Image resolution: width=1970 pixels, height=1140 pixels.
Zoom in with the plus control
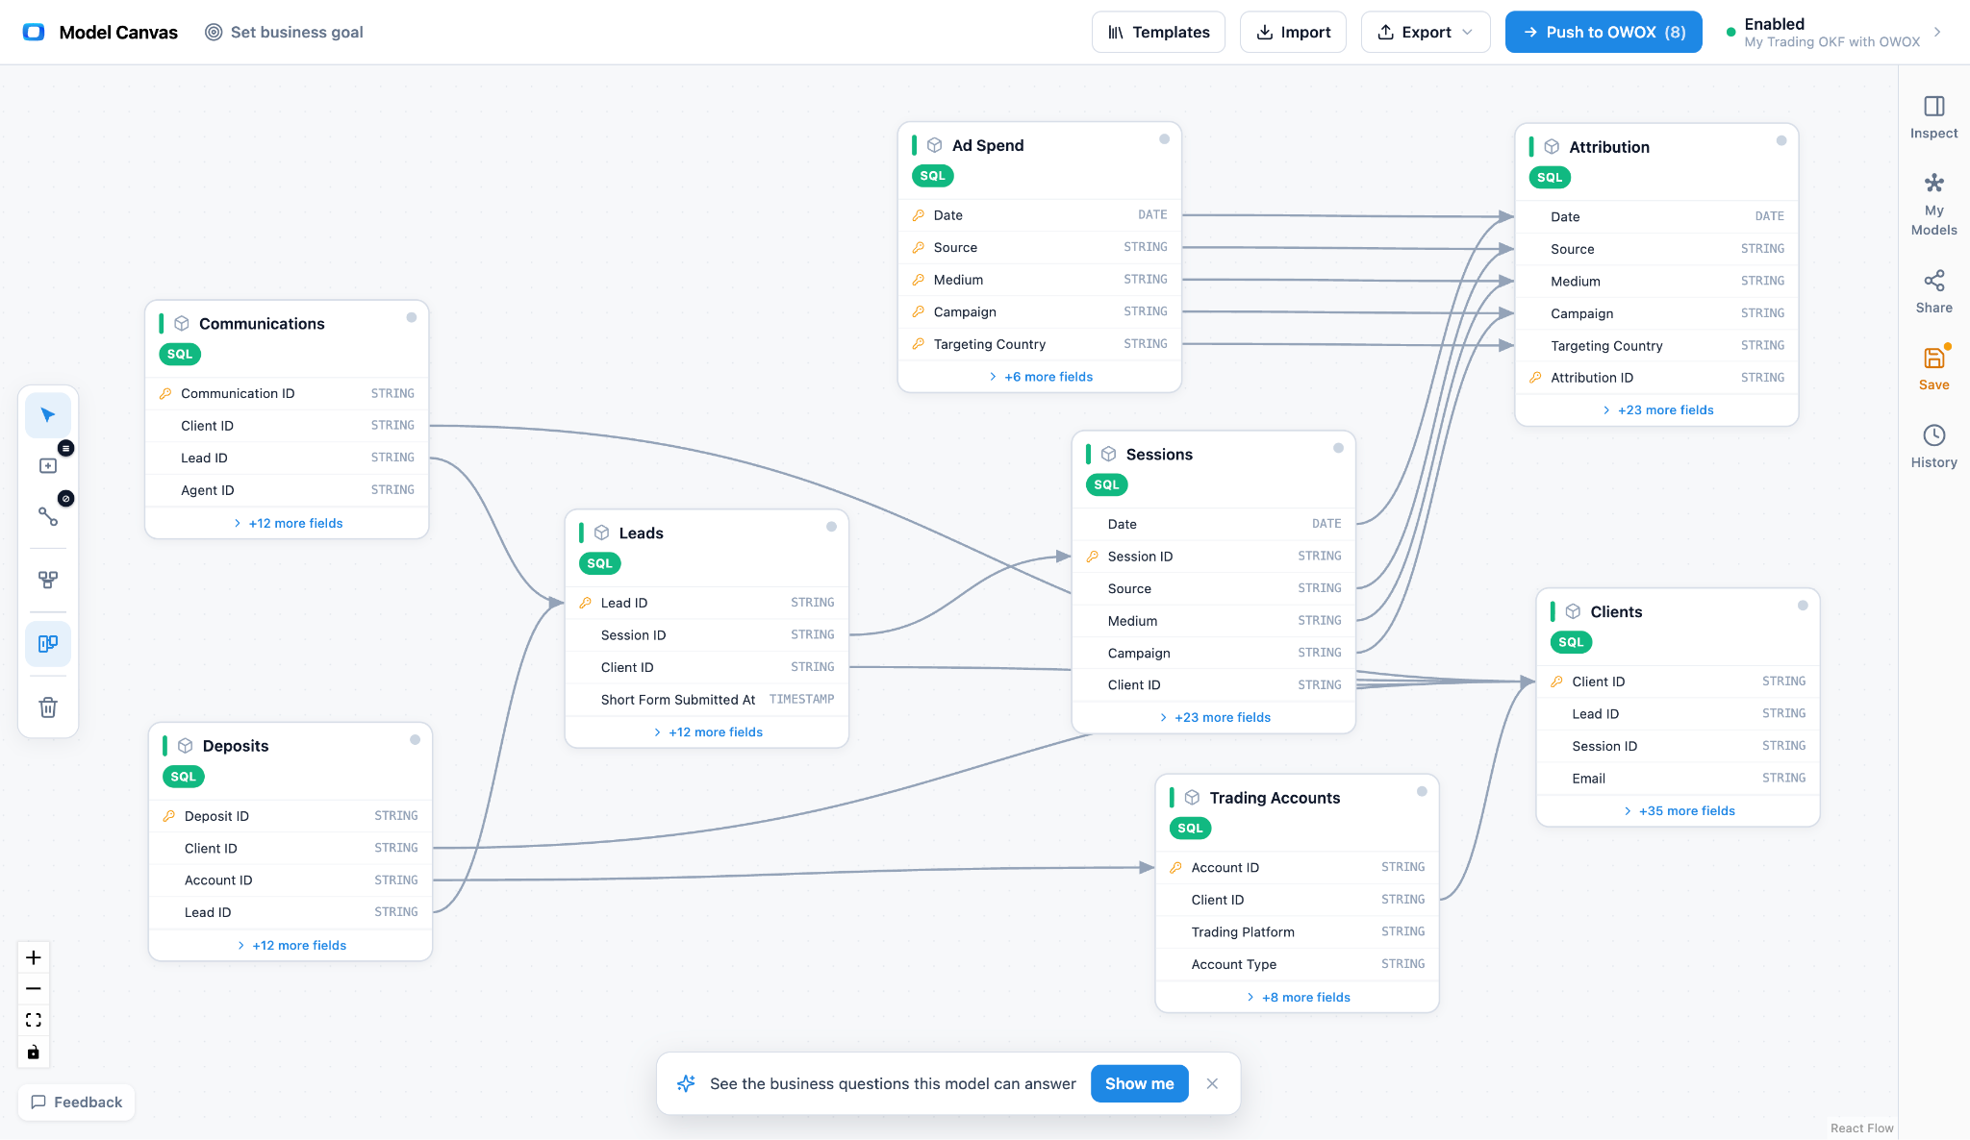click(x=34, y=957)
